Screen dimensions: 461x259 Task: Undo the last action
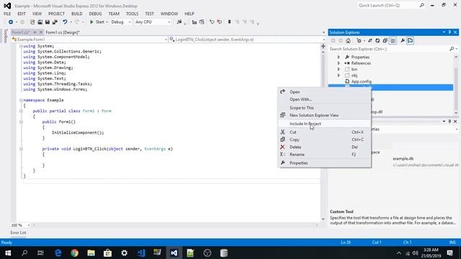coord(65,22)
